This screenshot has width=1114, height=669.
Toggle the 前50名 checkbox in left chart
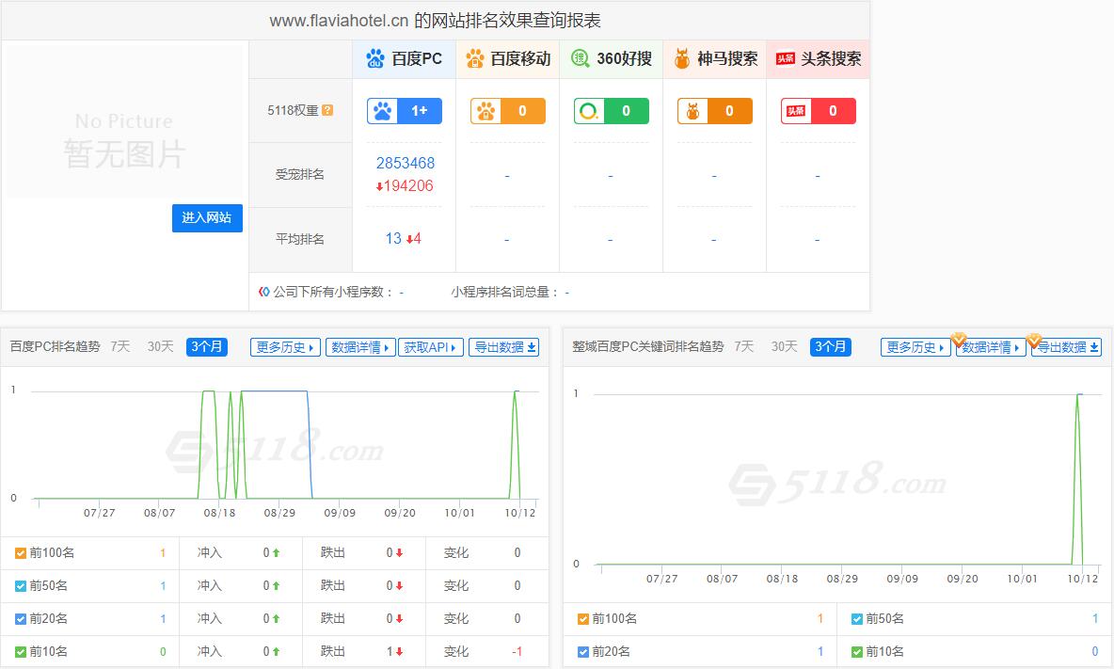tap(21, 586)
